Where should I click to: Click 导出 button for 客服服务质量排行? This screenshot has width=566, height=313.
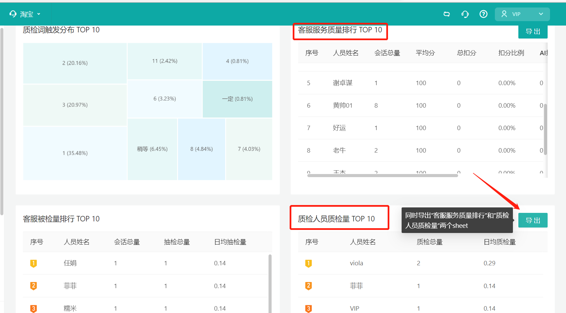pyautogui.click(x=533, y=31)
